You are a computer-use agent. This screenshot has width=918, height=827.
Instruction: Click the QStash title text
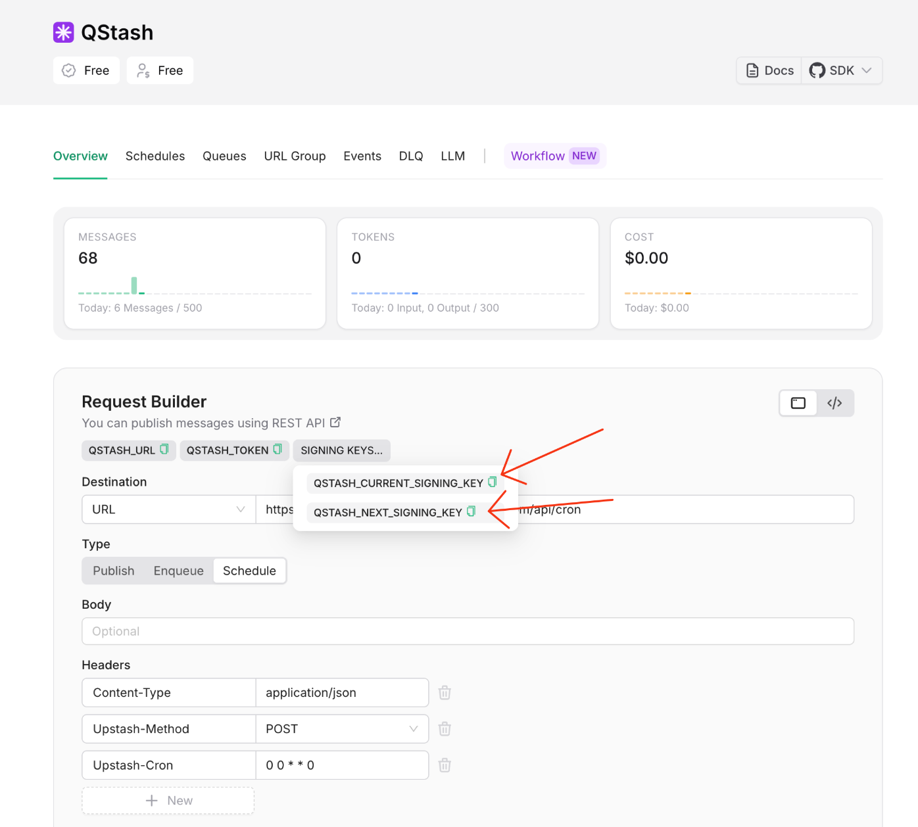(x=117, y=32)
